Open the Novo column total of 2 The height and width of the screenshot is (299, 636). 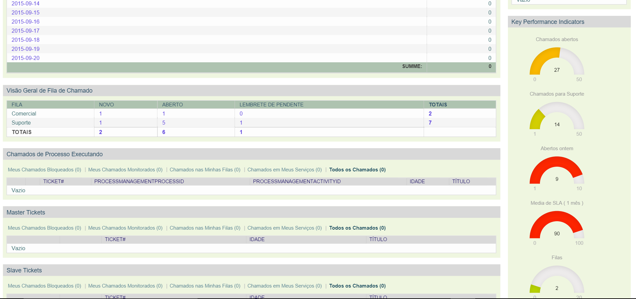click(x=100, y=132)
